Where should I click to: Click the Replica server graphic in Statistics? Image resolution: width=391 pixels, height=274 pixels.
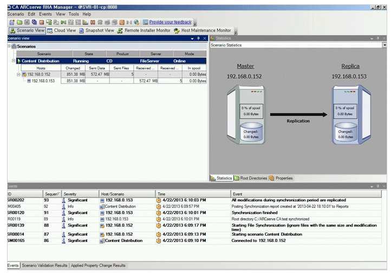[x=351, y=115]
